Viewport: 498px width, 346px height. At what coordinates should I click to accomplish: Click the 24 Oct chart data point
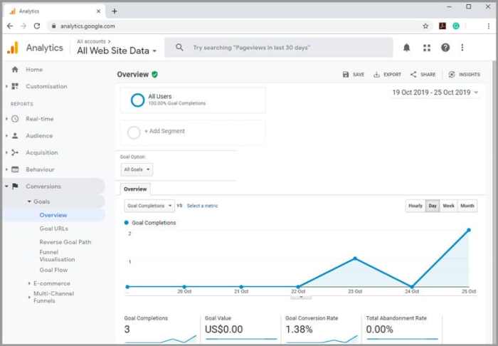coord(412,287)
